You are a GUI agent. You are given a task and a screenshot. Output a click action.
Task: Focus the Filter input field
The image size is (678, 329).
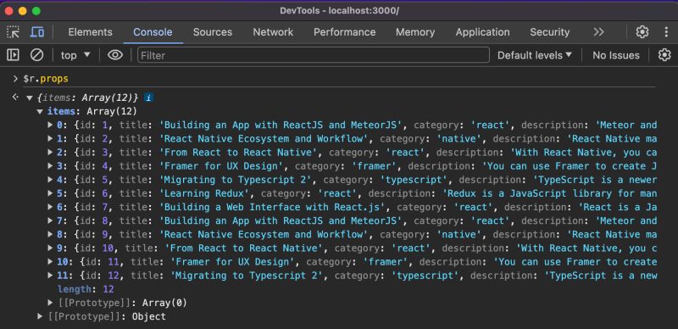click(314, 55)
